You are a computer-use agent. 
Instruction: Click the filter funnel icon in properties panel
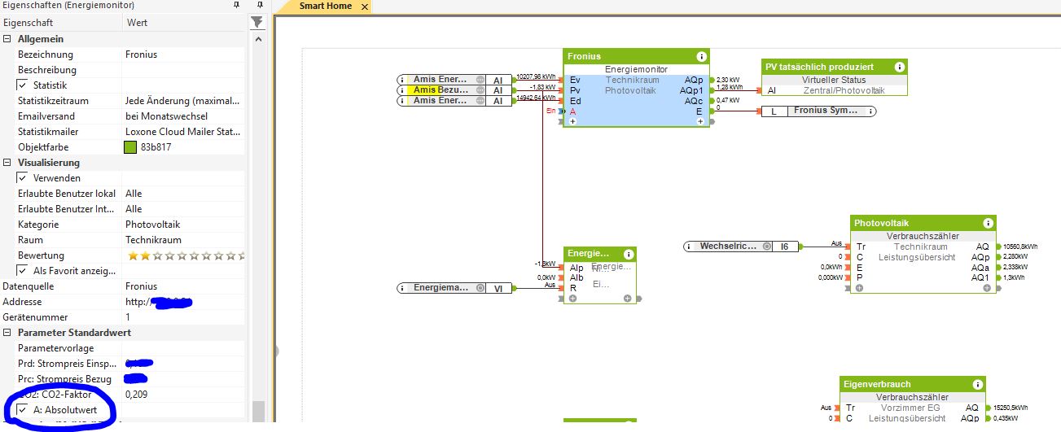pos(257,23)
